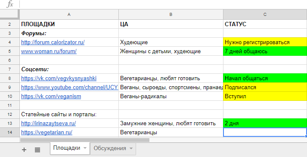Select the Соцсети: cell
307x157 pixels.
[69, 69]
